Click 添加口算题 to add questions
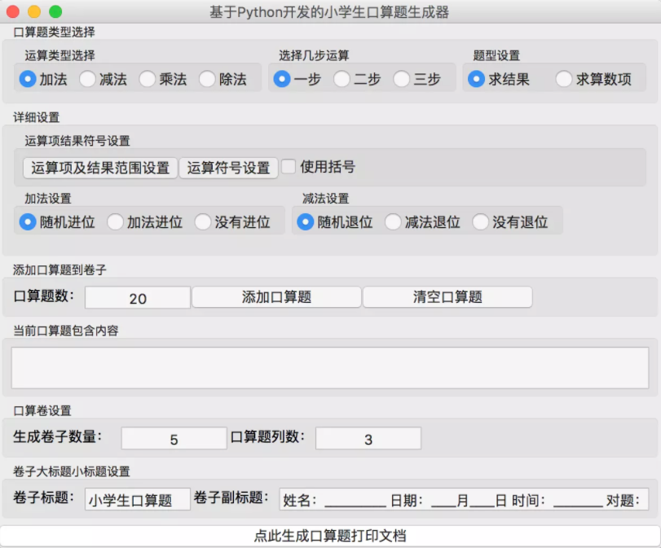The image size is (661, 548). coord(276,297)
